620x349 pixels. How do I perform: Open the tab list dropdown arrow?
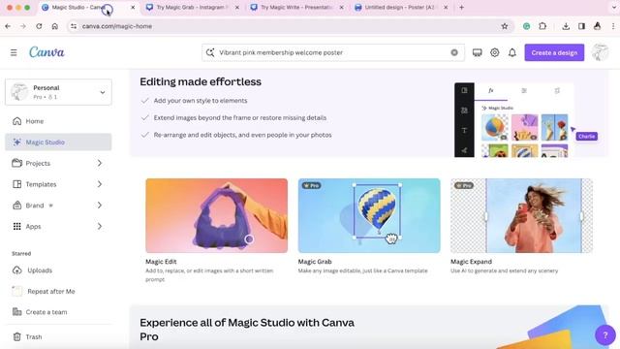(x=613, y=7)
